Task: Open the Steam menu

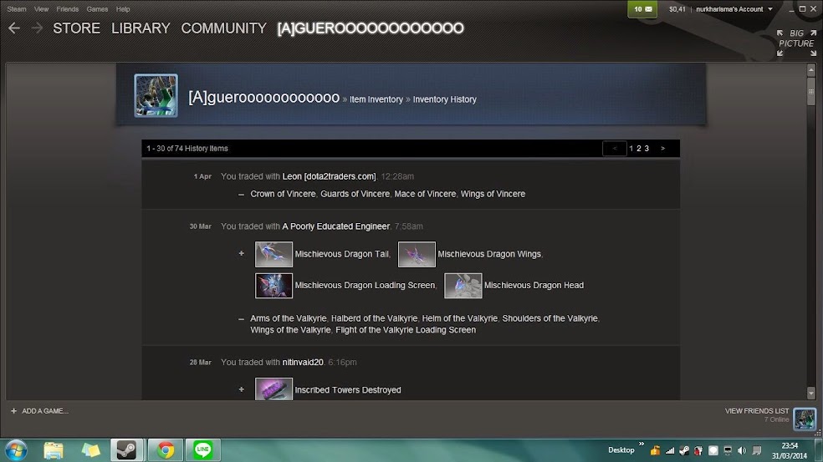Action: [17, 9]
